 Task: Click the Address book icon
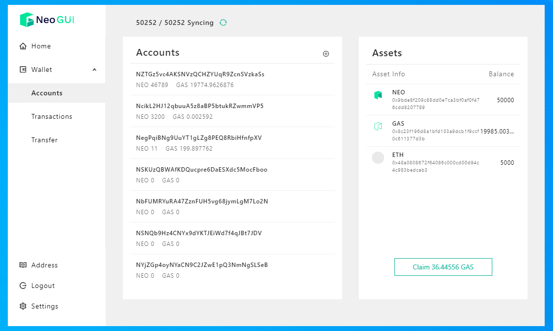pyautogui.click(x=23, y=265)
